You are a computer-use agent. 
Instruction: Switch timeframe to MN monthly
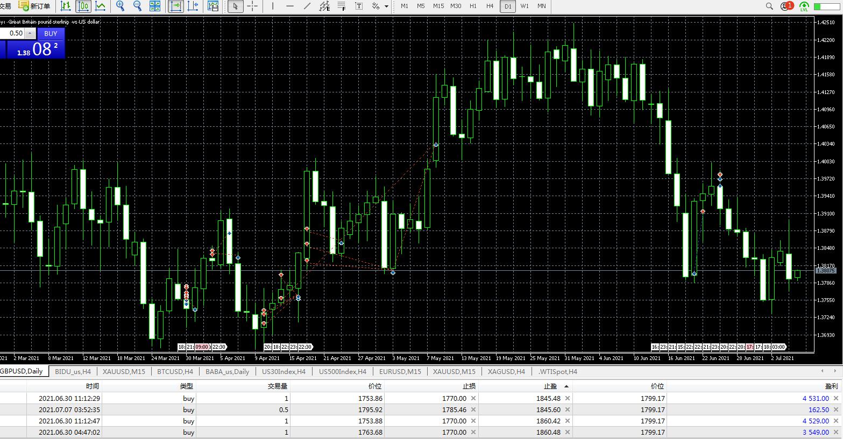coord(542,6)
